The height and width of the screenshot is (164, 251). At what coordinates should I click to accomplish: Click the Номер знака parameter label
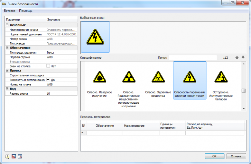(x=18, y=39)
